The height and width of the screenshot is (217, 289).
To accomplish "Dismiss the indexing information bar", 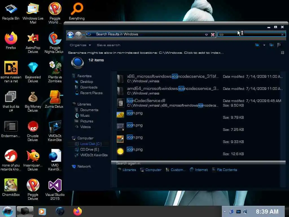I will click(x=283, y=53).
